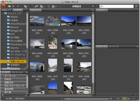Switch to thumbnail view icon
The height and width of the screenshot is (101, 140).
point(124,98)
